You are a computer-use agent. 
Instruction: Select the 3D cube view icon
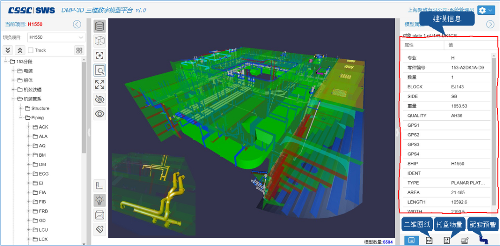[100, 41]
